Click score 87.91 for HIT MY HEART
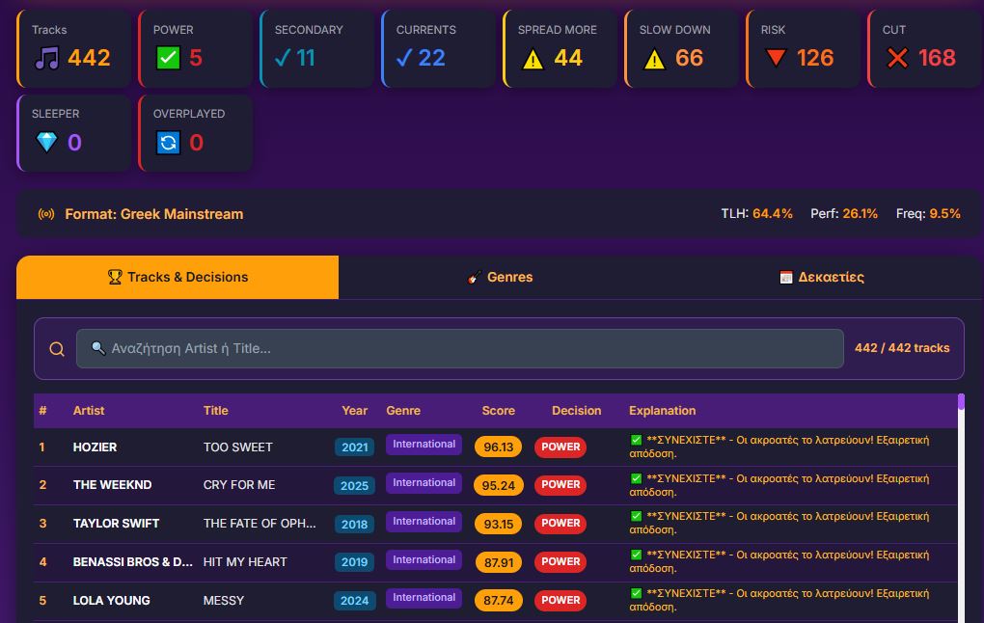984x623 pixels. [x=499, y=562]
